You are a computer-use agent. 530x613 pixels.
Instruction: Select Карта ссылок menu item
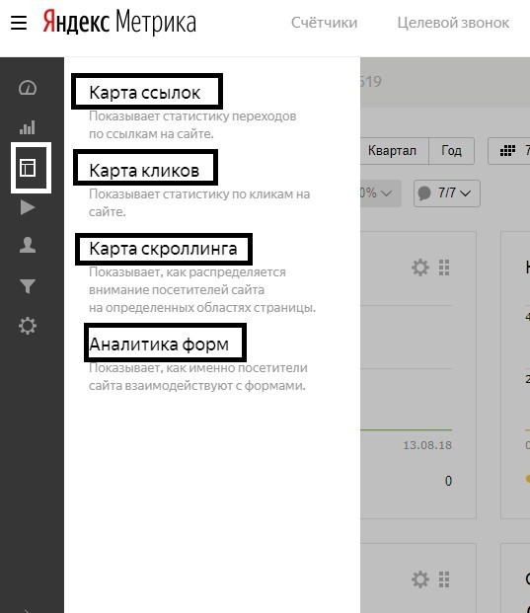[x=145, y=93]
